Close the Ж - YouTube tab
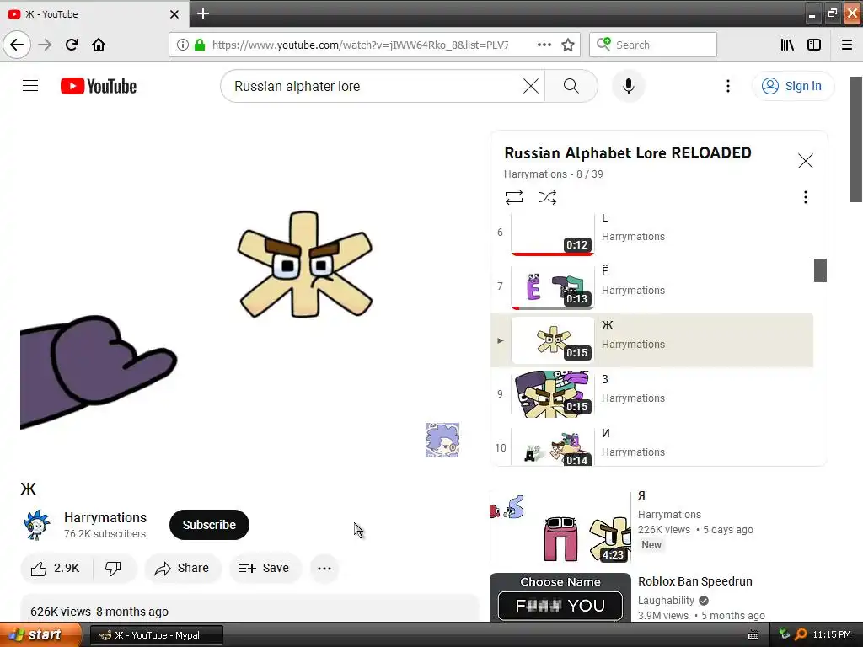 (174, 14)
